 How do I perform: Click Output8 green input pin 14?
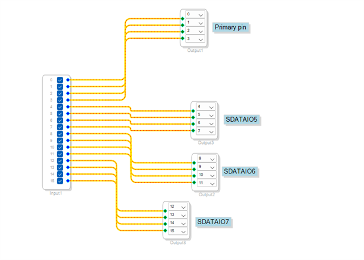(x=166, y=224)
